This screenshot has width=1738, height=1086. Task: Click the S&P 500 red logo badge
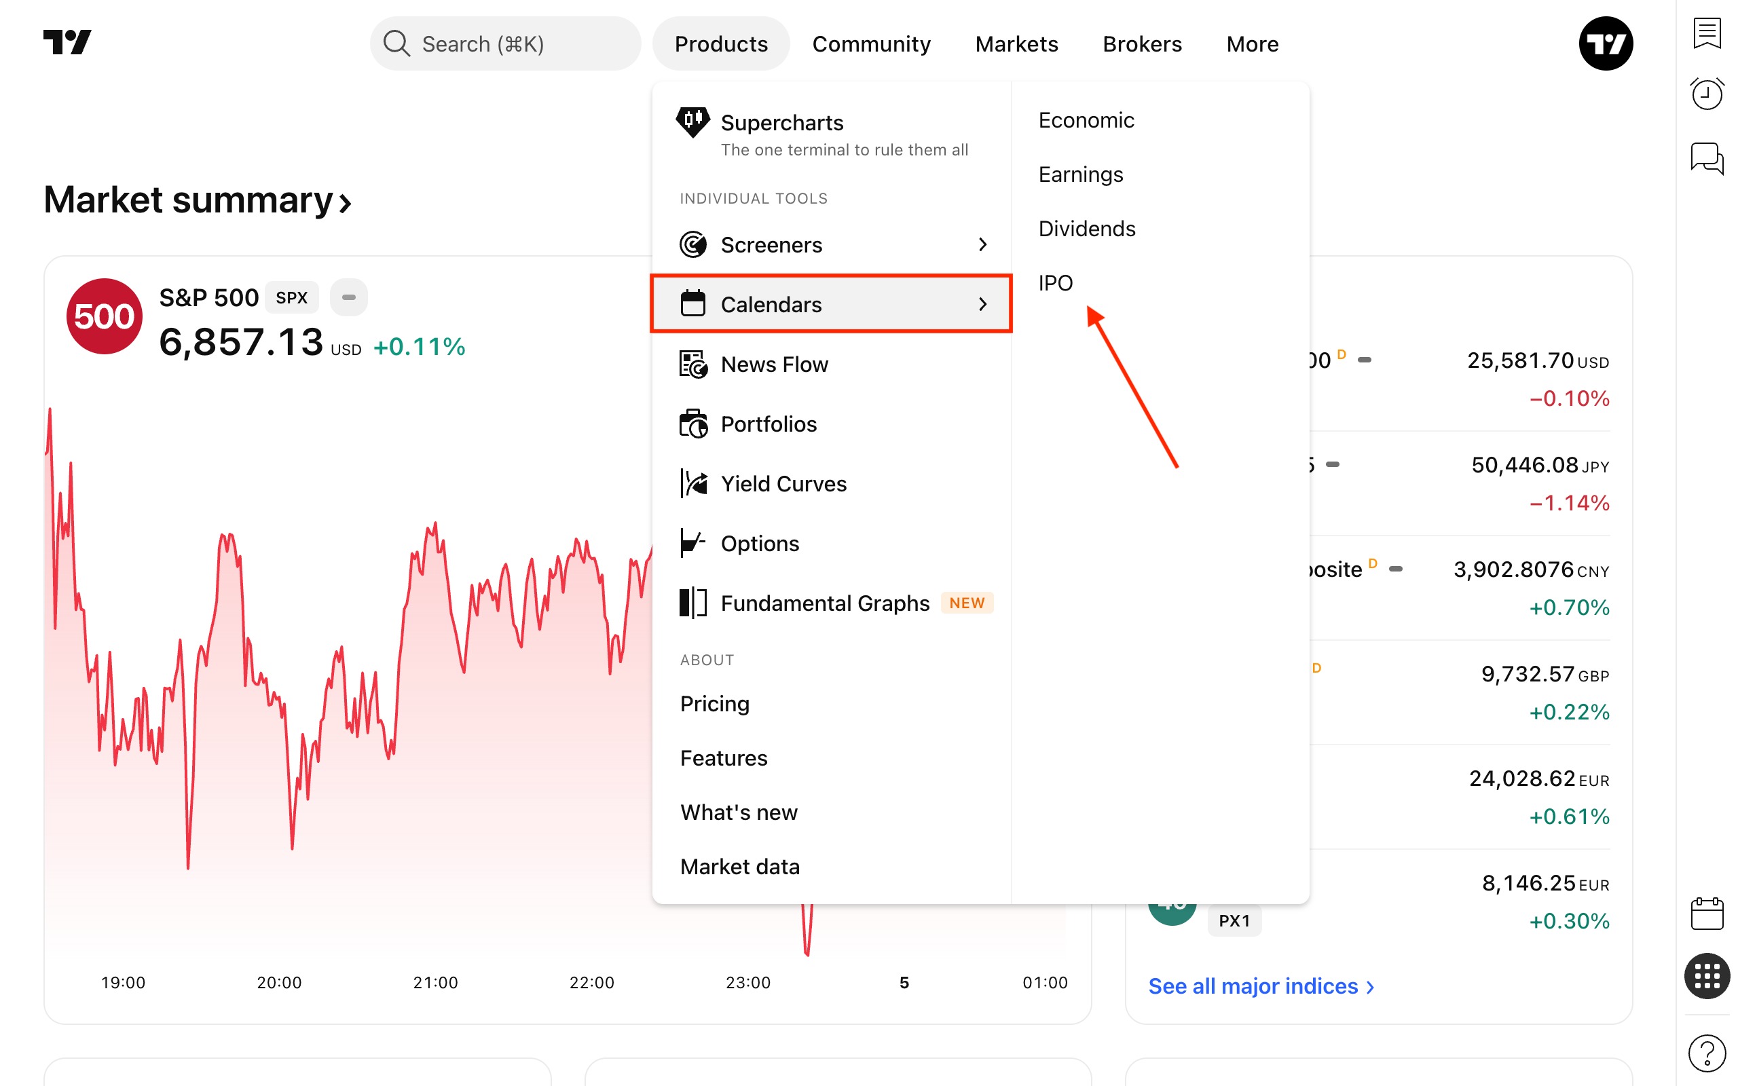pyautogui.click(x=104, y=316)
